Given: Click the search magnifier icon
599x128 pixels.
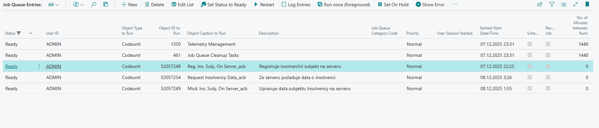Looking at the screenshot, I should click(93, 5).
